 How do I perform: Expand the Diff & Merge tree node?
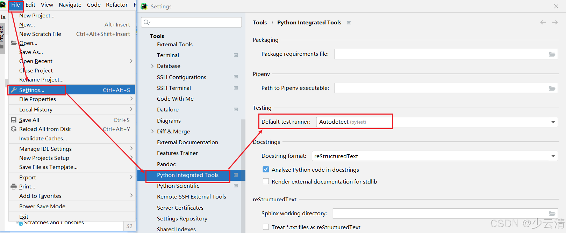152,131
